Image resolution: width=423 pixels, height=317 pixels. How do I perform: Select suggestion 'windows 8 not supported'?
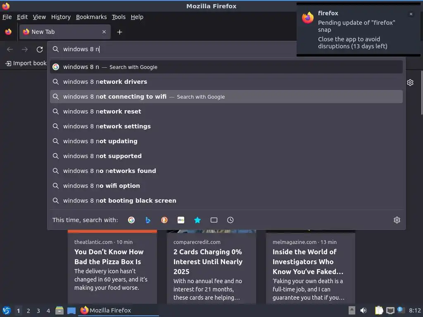pyautogui.click(x=226, y=156)
